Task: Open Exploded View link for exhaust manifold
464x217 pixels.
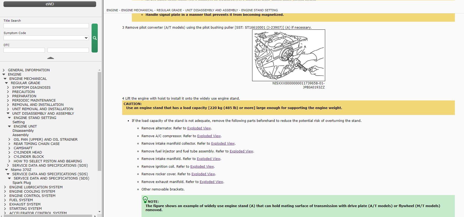Action: point(211,182)
